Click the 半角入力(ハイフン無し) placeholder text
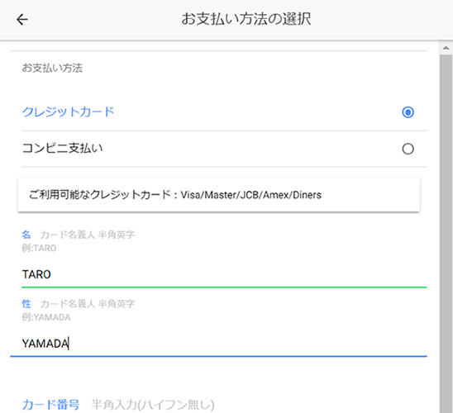The width and height of the screenshot is (453, 413). point(153,405)
